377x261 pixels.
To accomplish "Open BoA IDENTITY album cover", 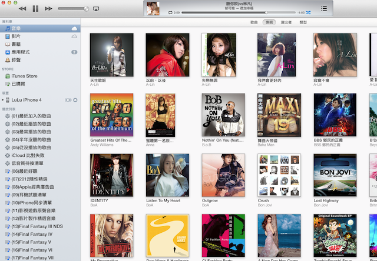I will pyautogui.click(x=111, y=175).
